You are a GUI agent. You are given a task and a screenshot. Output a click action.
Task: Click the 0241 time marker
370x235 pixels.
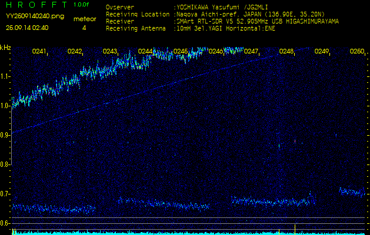[39, 52]
